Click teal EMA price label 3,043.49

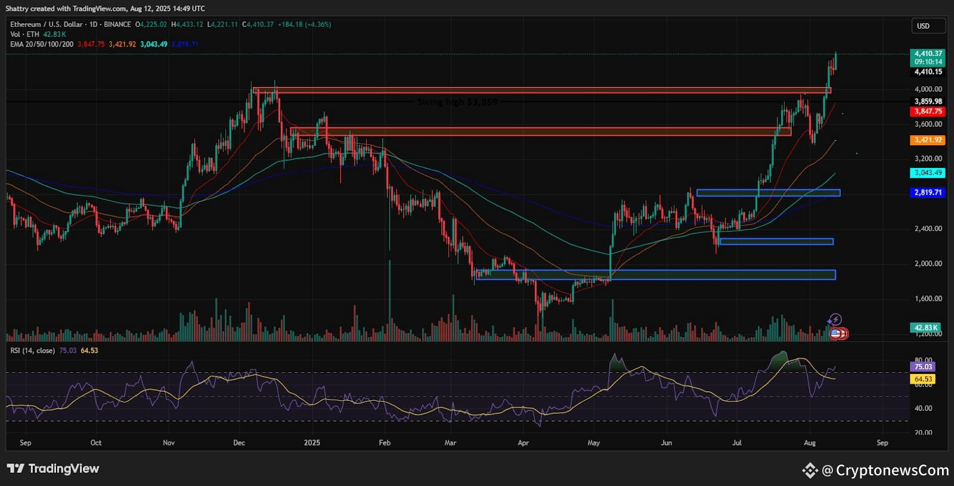point(928,173)
